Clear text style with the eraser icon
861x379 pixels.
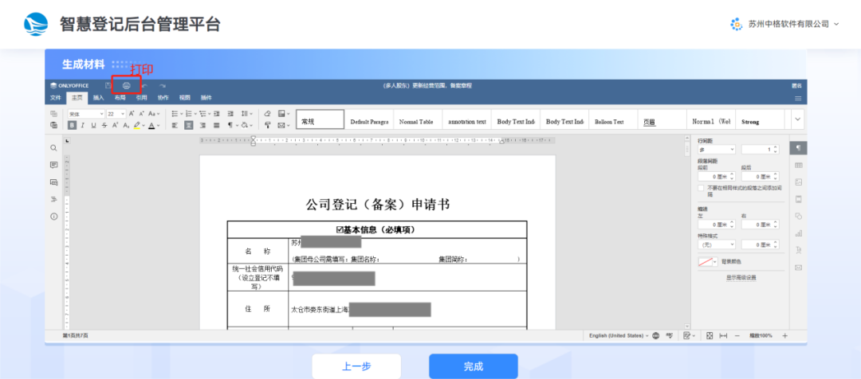point(268,114)
